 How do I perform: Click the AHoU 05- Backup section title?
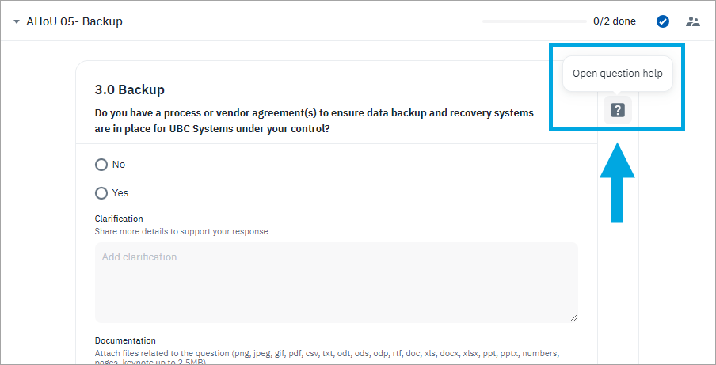pyautogui.click(x=74, y=21)
